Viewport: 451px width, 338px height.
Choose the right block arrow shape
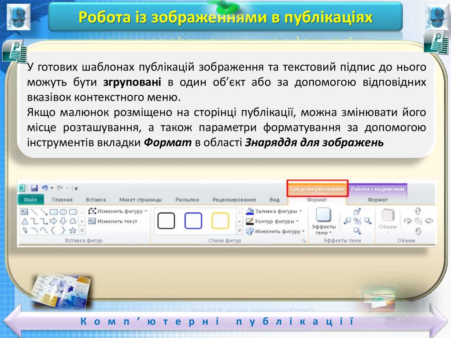[54, 221]
